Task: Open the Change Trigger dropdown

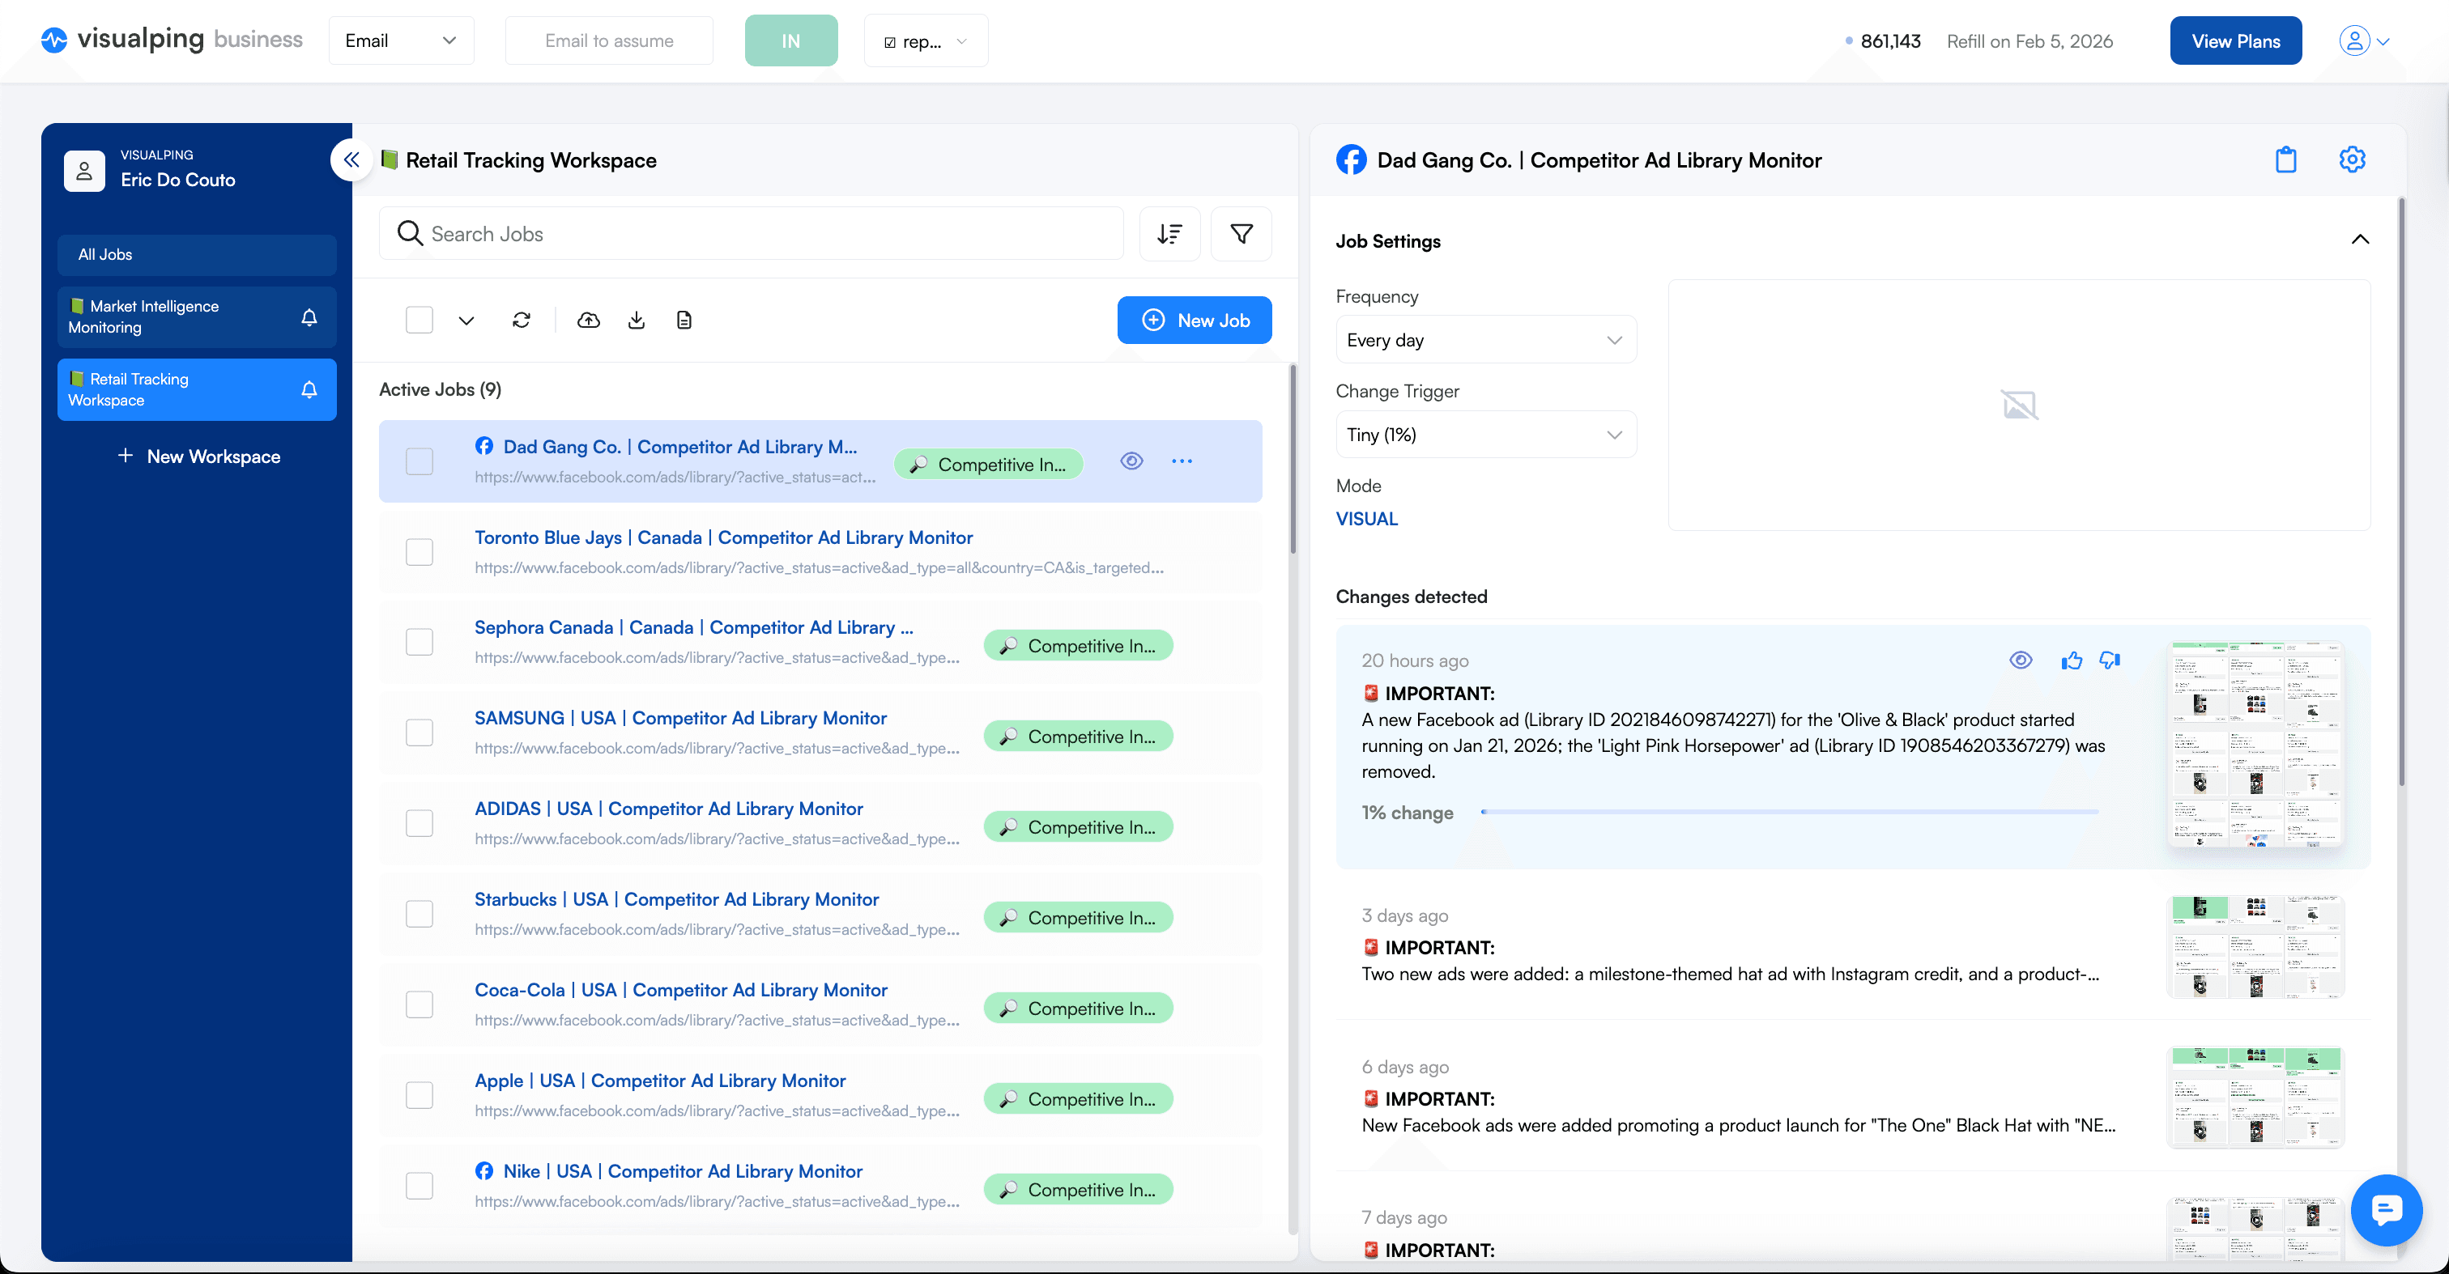Action: tap(1485, 434)
